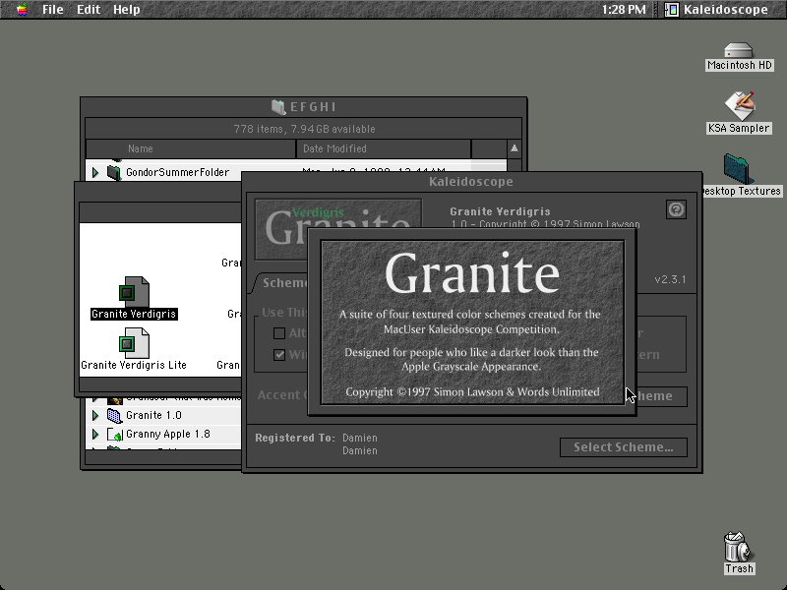The image size is (787, 590).
Task: Select the Macintosh HD drive icon
Action: click(739, 51)
